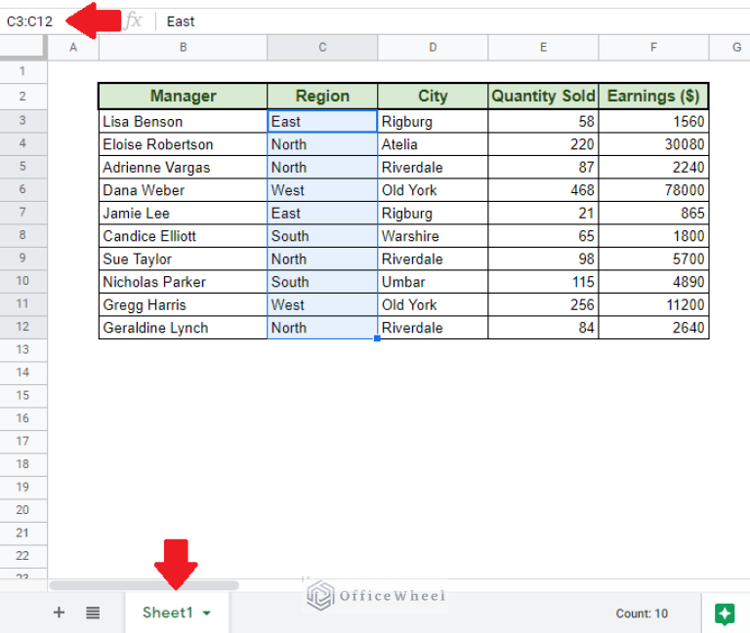Click the Sue Taylor cell

pos(184,258)
